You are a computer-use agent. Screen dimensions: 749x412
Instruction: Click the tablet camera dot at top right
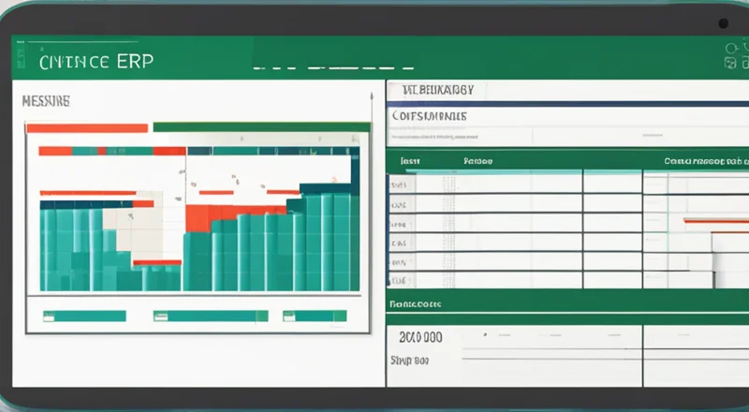[723, 22]
